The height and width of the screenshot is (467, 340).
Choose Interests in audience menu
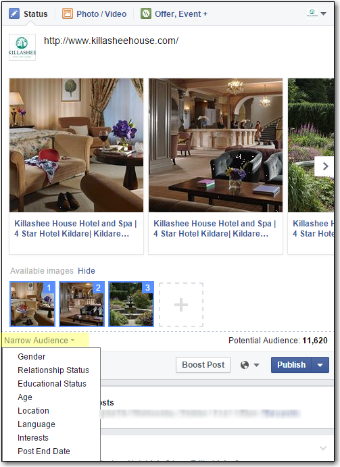pos(33,438)
